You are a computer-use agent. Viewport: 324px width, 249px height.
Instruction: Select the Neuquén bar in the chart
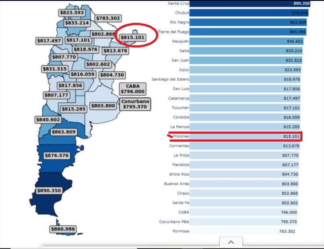[x=247, y=41]
